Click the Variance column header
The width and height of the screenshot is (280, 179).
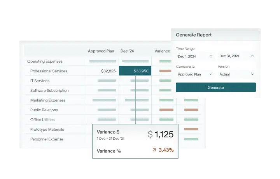[162, 51]
